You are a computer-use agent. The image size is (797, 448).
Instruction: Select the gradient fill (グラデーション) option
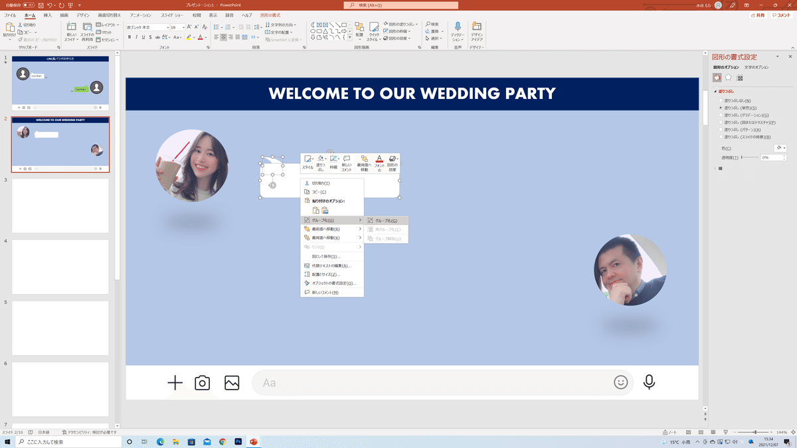tap(721, 115)
